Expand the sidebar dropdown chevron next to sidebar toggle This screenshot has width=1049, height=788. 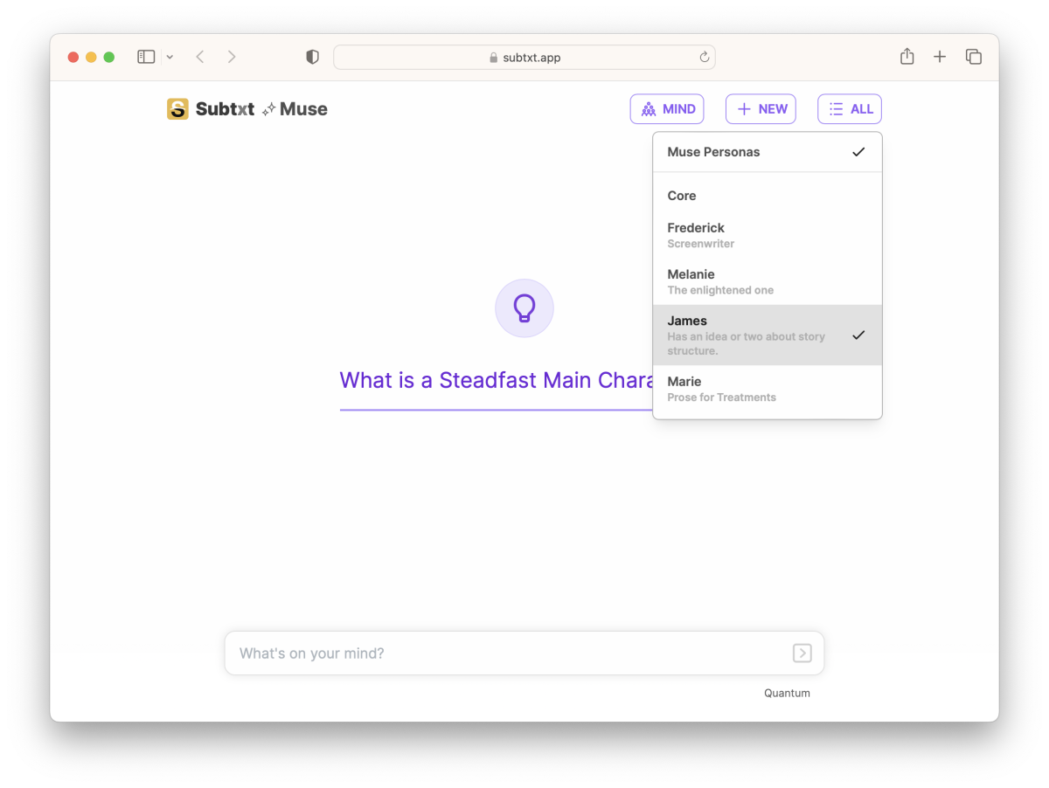pos(170,56)
